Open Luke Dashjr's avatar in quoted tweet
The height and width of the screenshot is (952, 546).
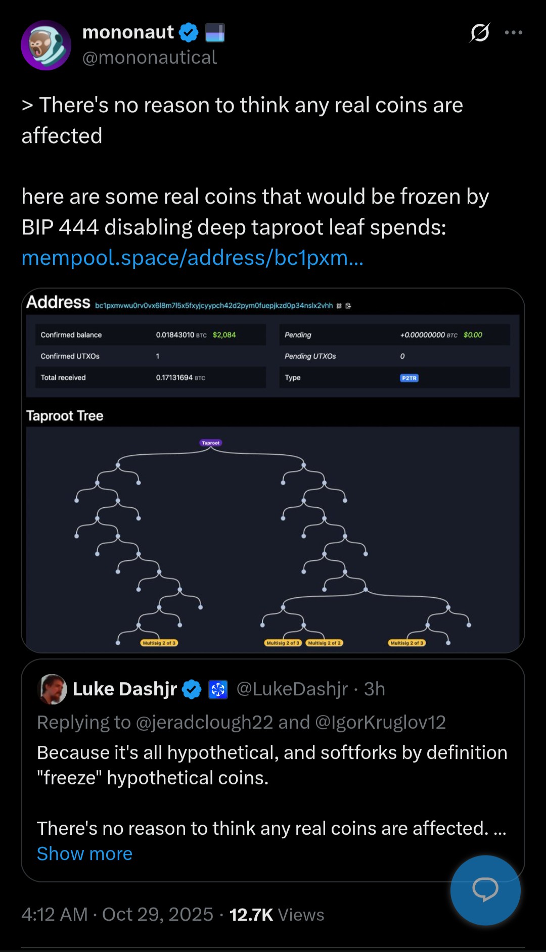tap(52, 689)
